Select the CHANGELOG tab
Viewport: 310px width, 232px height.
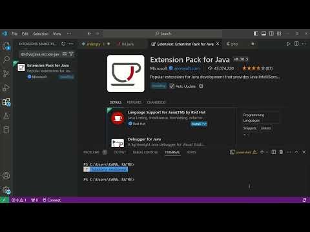[x=156, y=102]
